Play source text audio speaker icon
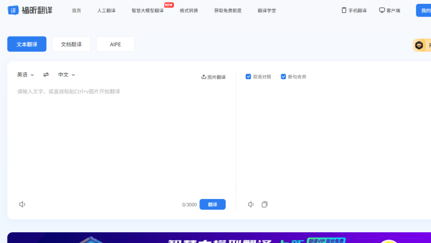Viewport: 431px width, 243px height. click(22, 204)
